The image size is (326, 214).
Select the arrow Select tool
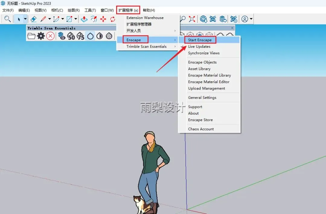pos(19,19)
